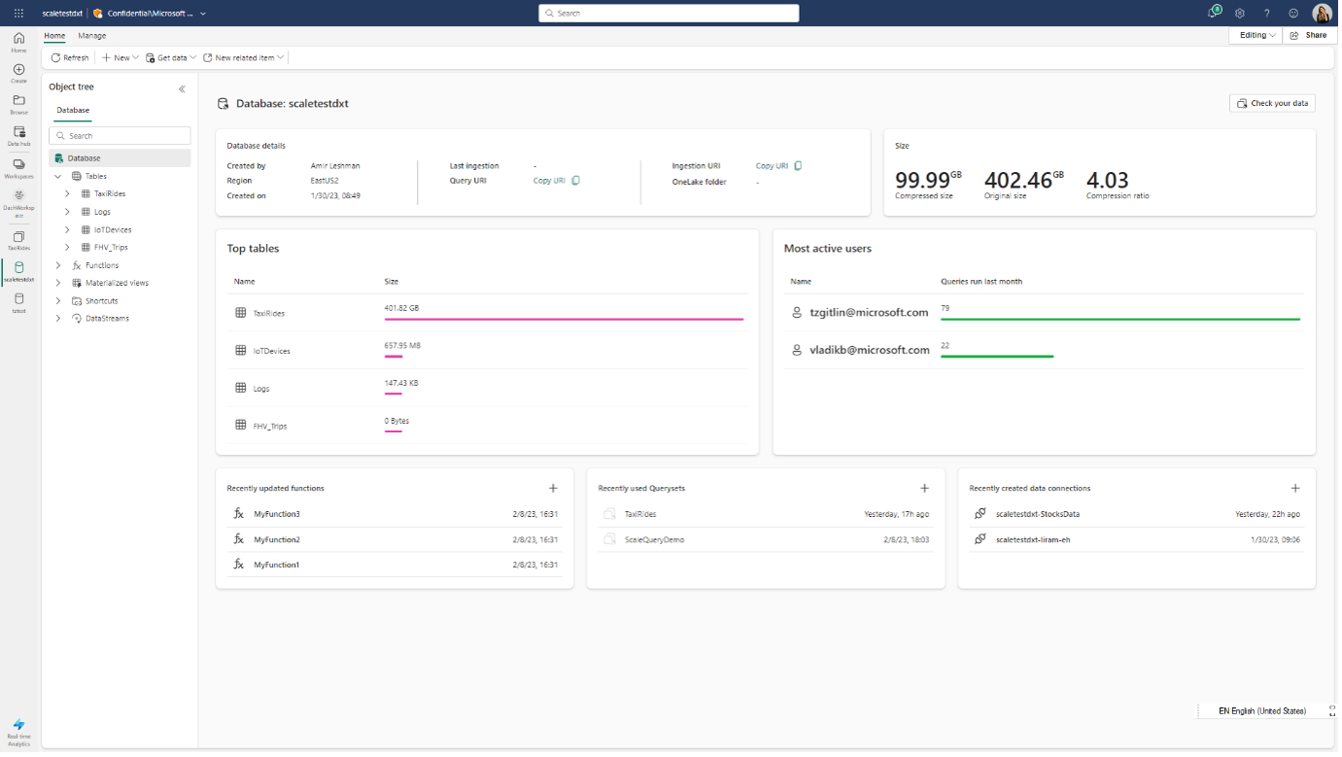Select the Database tab in Object tree
1342x757 pixels.
(73, 111)
